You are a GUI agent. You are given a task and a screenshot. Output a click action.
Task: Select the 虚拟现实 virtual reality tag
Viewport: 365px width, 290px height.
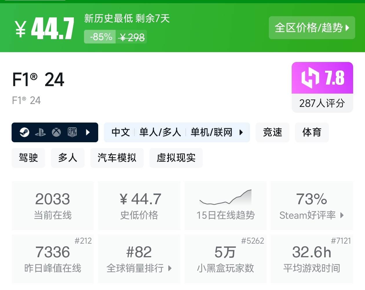point(176,158)
